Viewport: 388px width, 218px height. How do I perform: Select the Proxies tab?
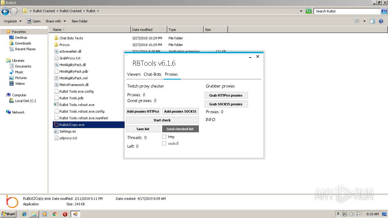click(171, 74)
